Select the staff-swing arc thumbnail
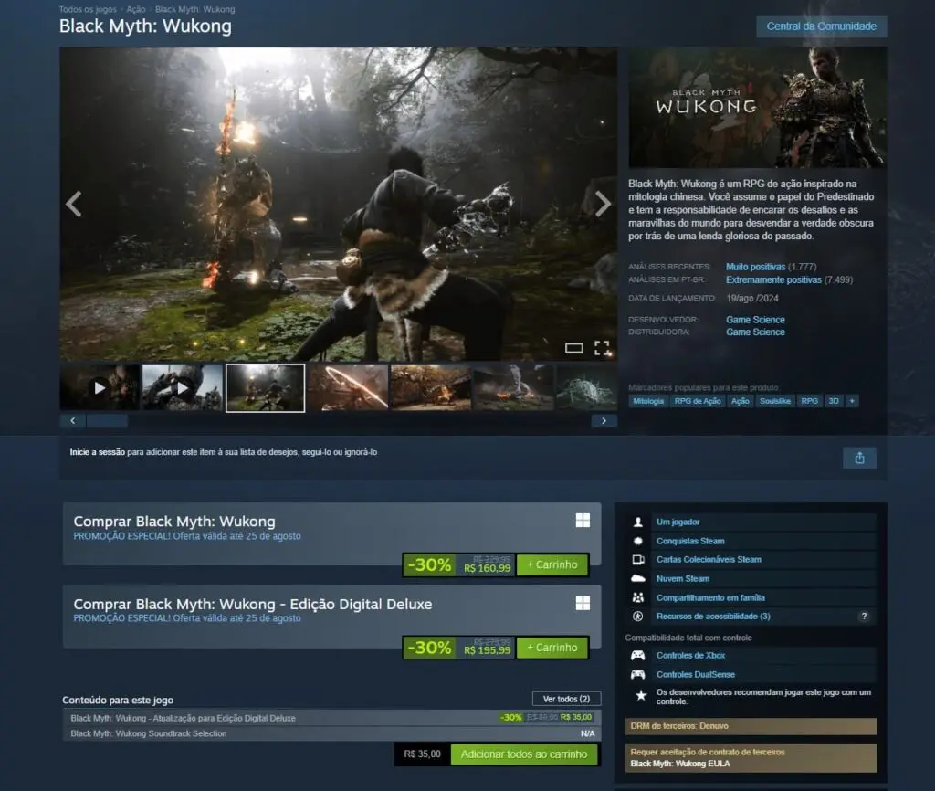 click(x=348, y=388)
